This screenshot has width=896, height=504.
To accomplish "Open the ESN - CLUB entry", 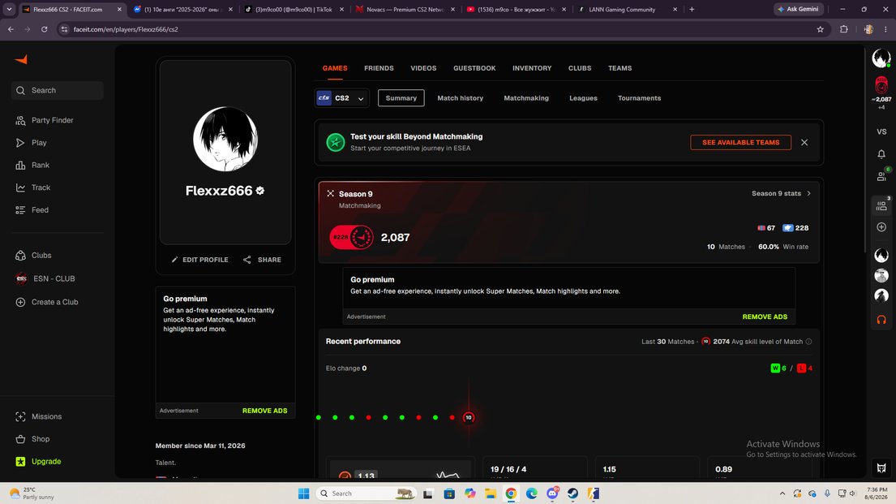I will coord(45,278).
